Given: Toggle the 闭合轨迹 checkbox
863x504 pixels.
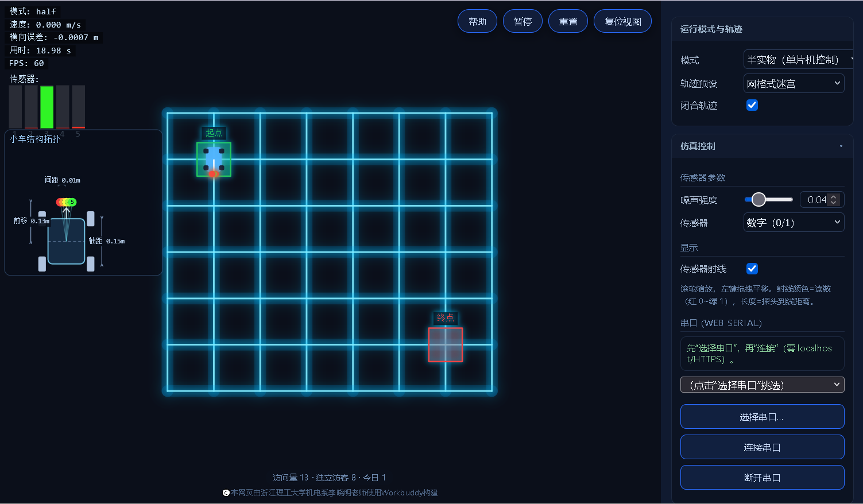Looking at the screenshot, I should (752, 105).
